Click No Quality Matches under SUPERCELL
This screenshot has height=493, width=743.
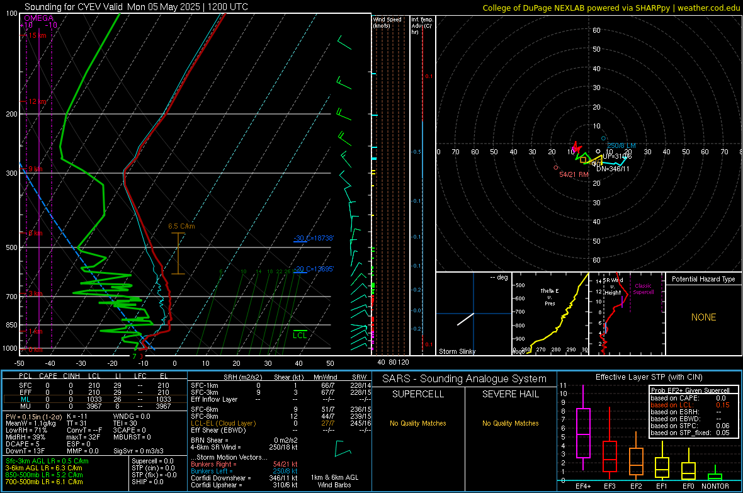418,423
